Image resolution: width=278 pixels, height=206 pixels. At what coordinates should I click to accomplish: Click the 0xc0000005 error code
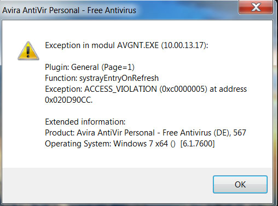(183, 89)
